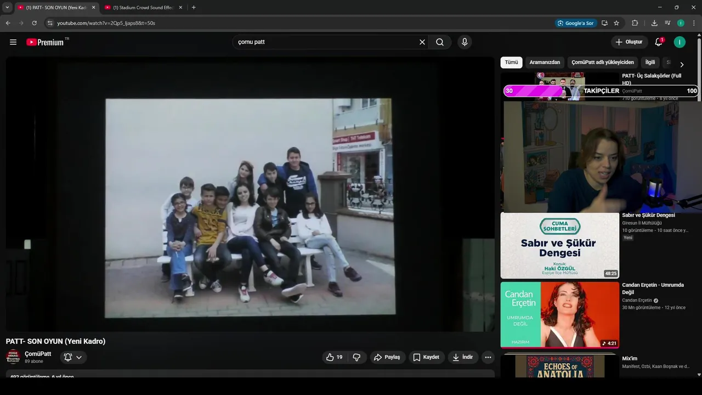
Task: Open more actions three-dot menu
Action: pyautogui.click(x=488, y=357)
